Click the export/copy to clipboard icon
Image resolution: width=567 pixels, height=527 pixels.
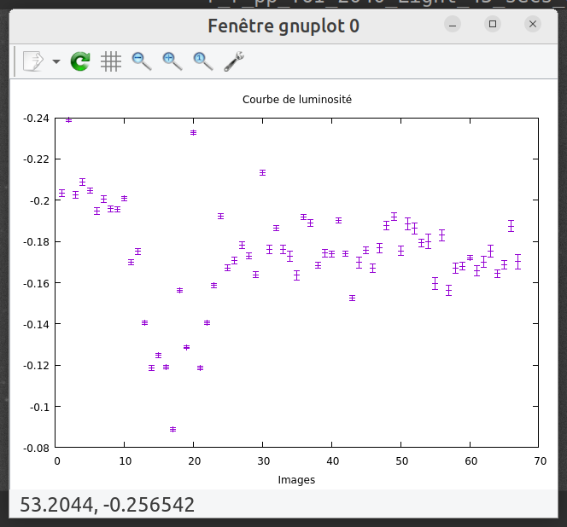[x=33, y=61]
